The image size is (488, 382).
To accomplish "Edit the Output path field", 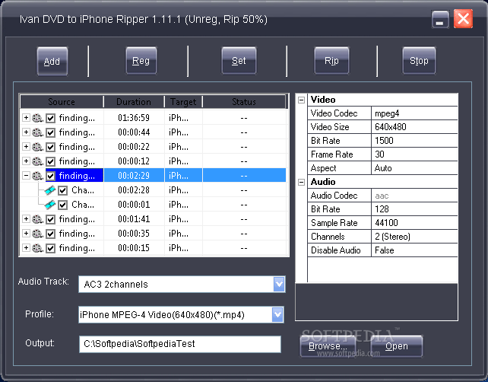I will pos(180,344).
